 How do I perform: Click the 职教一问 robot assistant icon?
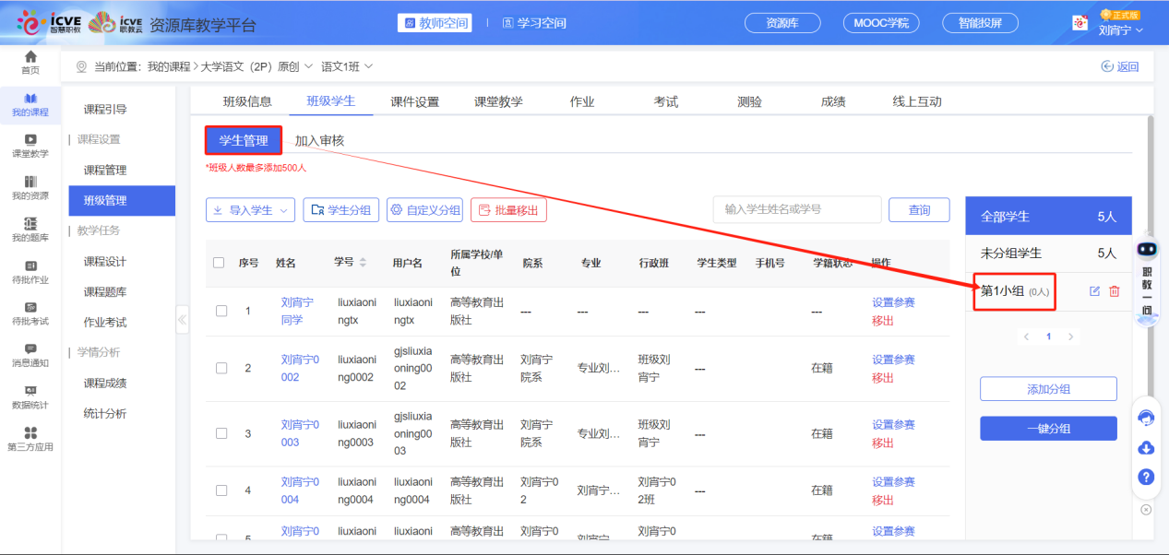coord(1147,250)
